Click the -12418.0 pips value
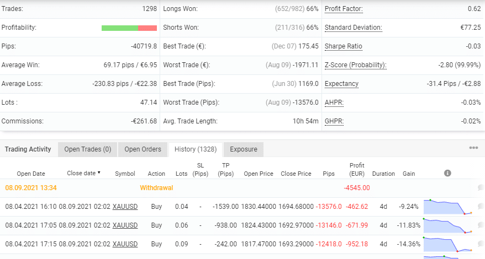This screenshot has width=485, height=259. coord(329,244)
